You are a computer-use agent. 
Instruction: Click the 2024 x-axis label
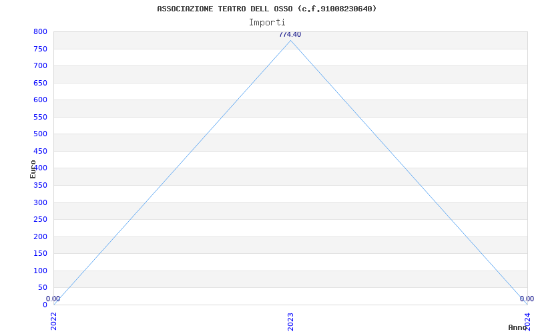click(x=527, y=321)
